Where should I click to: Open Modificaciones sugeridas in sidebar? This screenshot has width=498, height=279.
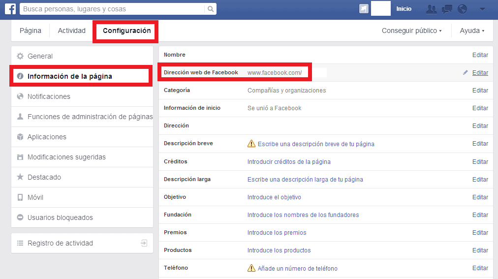pyautogui.click(x=82, y=157)
